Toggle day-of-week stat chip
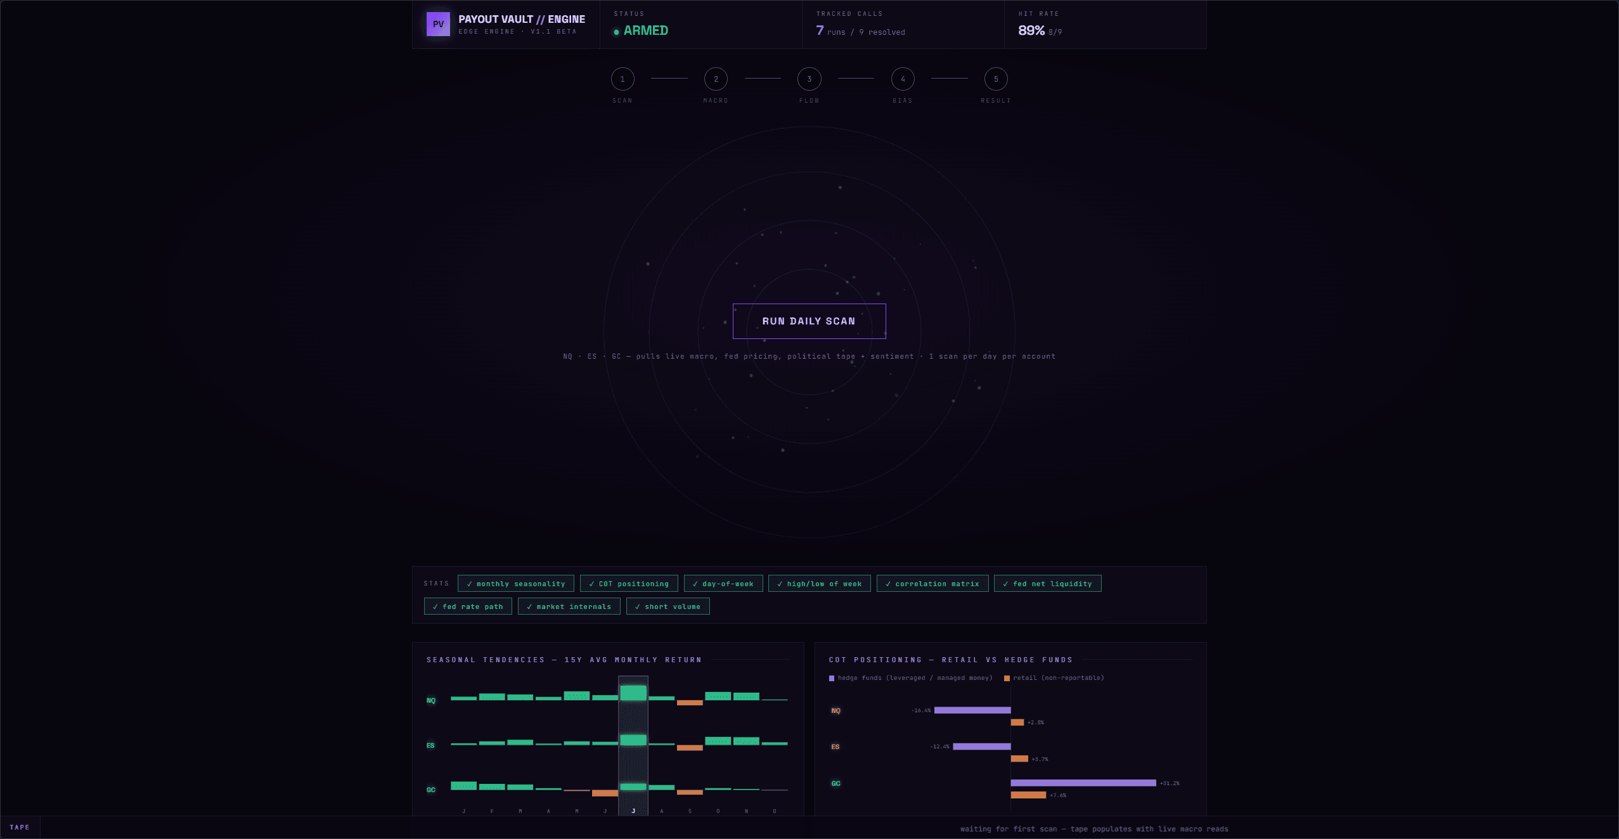The height and width of the screenshot is (839, 1619). [x=723, y=584]
